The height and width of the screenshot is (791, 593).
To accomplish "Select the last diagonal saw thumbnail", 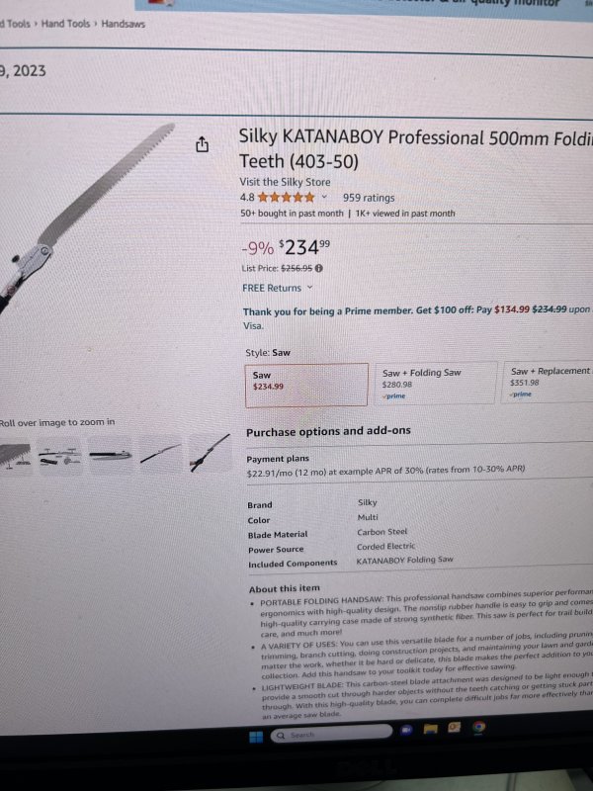I will 210,453.
